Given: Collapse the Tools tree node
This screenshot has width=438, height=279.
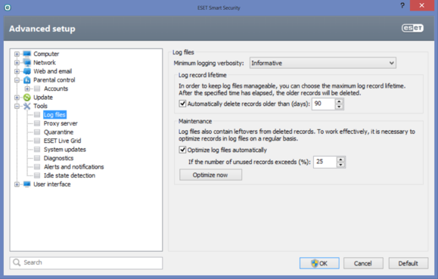Looking at the screenshot, I should [x=17, y=106].
